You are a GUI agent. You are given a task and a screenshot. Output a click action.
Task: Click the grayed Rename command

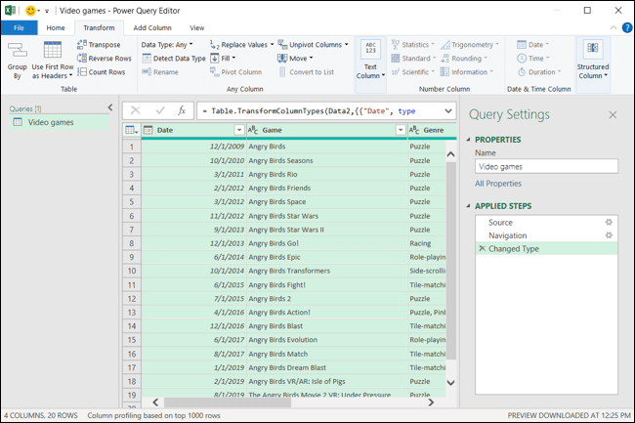click(x=160, y=72)
